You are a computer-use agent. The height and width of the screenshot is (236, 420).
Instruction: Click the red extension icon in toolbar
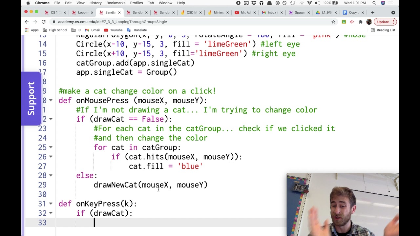tap(352, 22)
